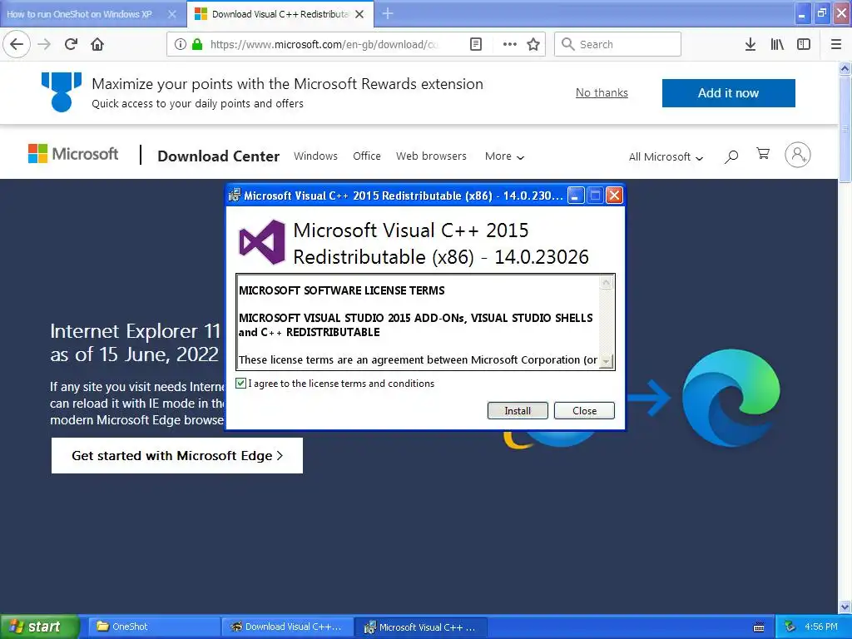852x639 pixels.
Task: Switch to Download Visual C++ taskbar item
Action: [287, 627]
